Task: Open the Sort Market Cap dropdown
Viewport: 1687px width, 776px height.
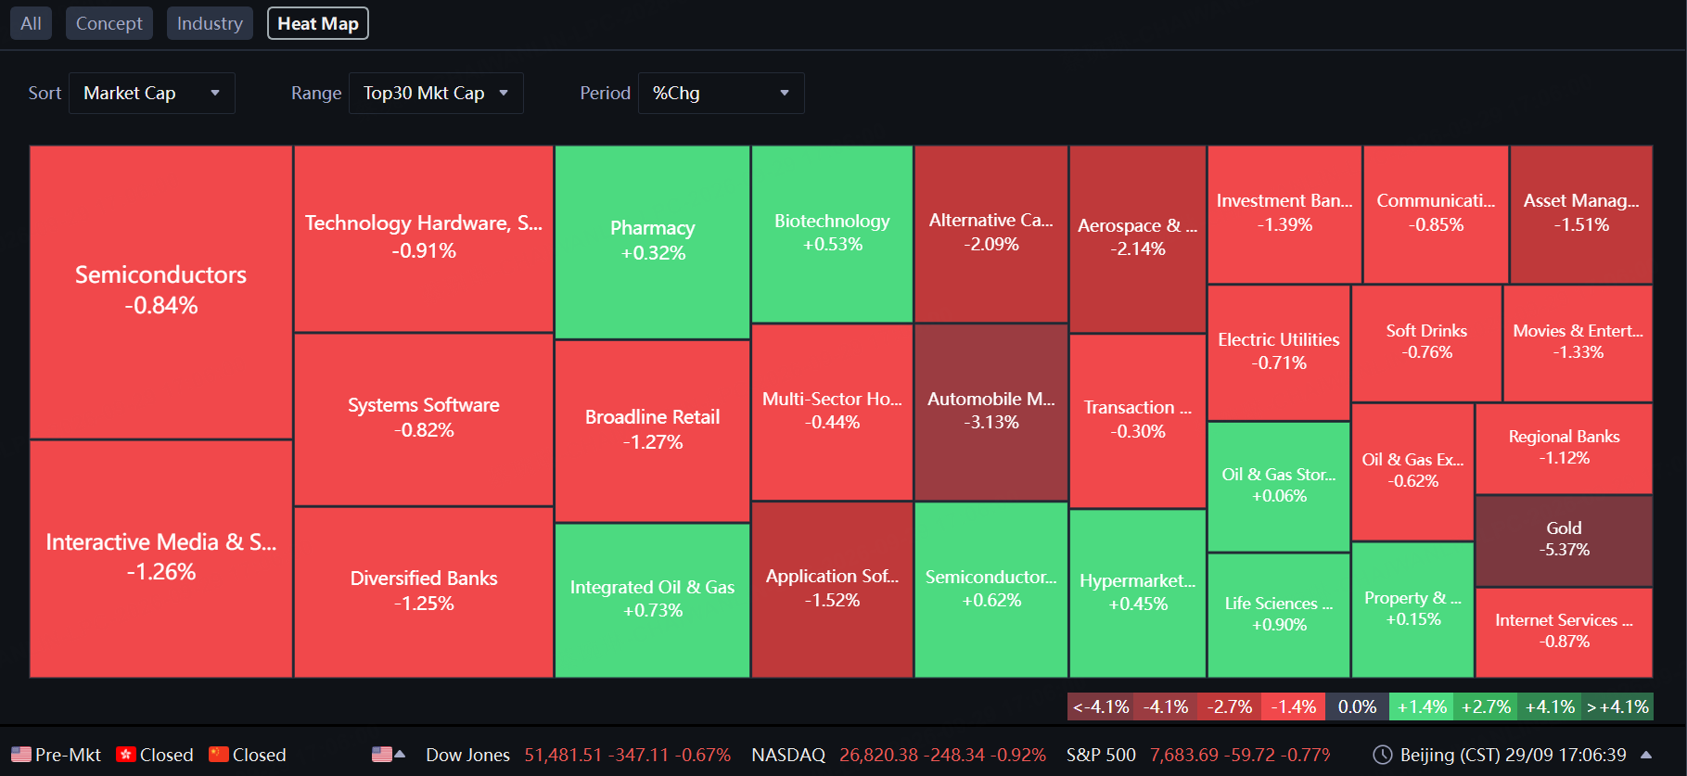Action: pyautogui.click(x=152, y=93)
